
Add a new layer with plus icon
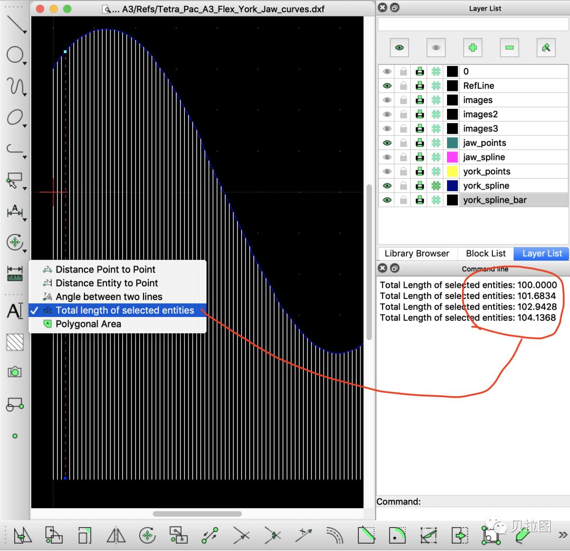(472, 48)
